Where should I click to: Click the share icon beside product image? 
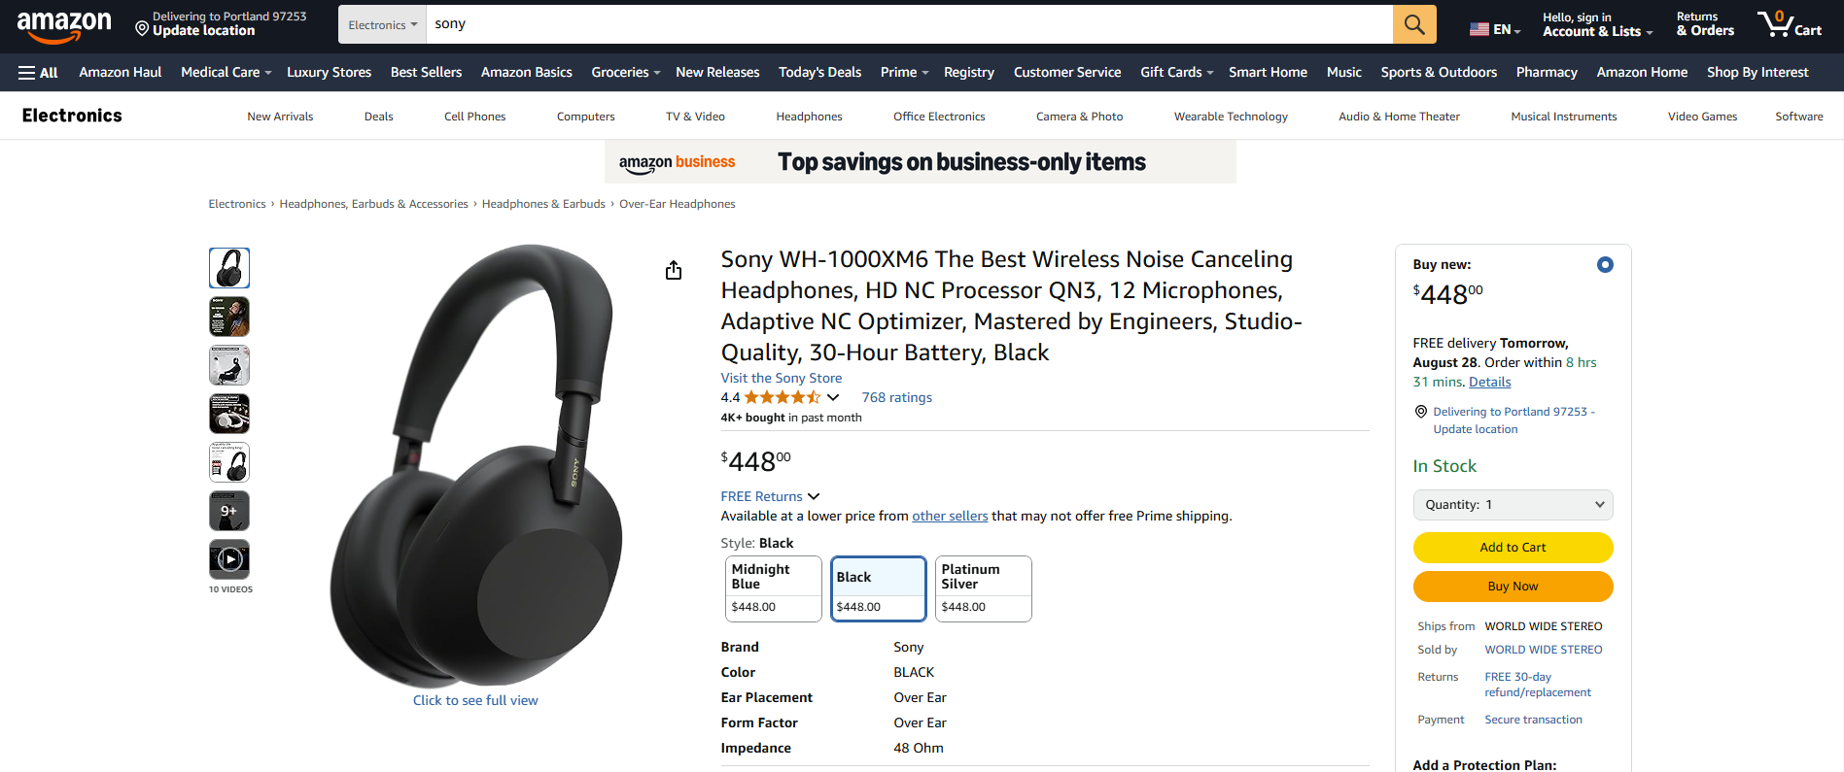coord(674,270)
